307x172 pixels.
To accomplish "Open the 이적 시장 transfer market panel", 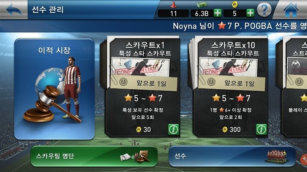I will point(54,89).
